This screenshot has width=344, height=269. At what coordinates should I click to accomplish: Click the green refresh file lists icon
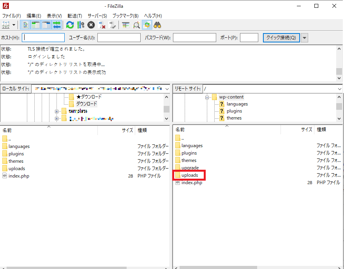[x=70, y=25]
